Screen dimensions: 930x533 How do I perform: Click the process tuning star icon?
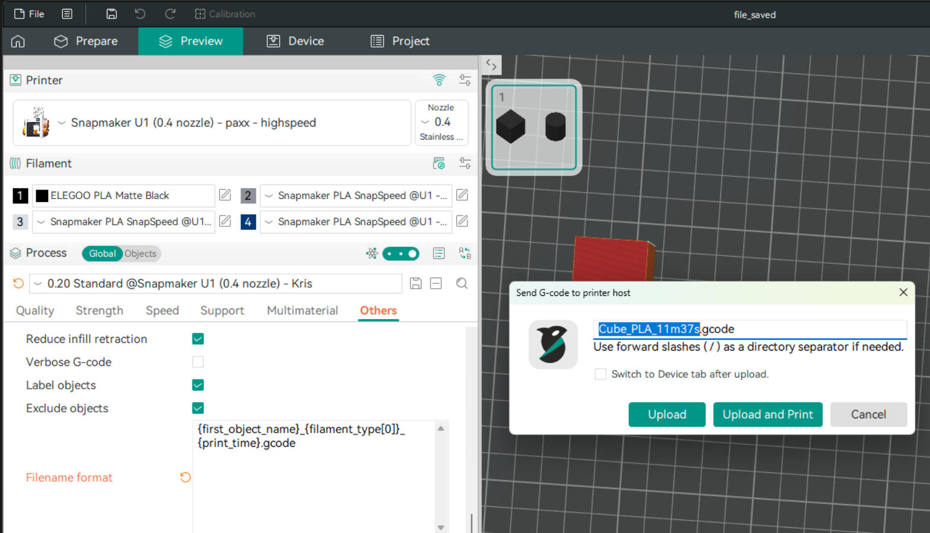(372, 254)
